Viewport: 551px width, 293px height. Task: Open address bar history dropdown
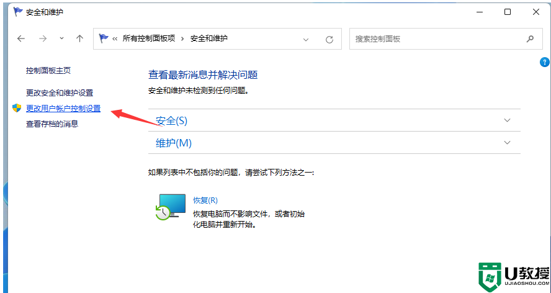306,38
